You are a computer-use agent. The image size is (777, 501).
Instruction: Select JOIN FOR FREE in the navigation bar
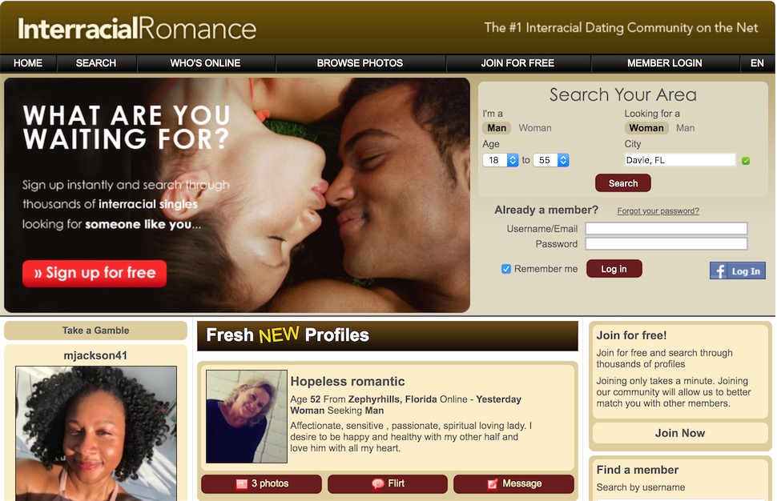517,63
